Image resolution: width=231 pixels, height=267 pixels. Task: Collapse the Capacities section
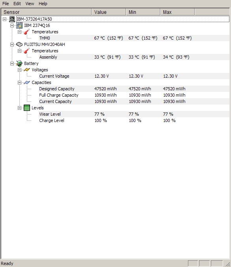(19, 82)
